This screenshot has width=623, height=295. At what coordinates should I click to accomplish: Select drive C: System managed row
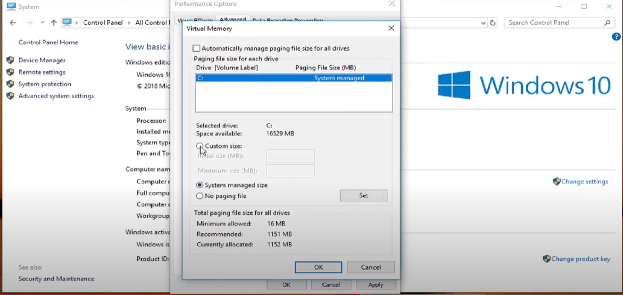pyautogui.click(x=294, y=78)
